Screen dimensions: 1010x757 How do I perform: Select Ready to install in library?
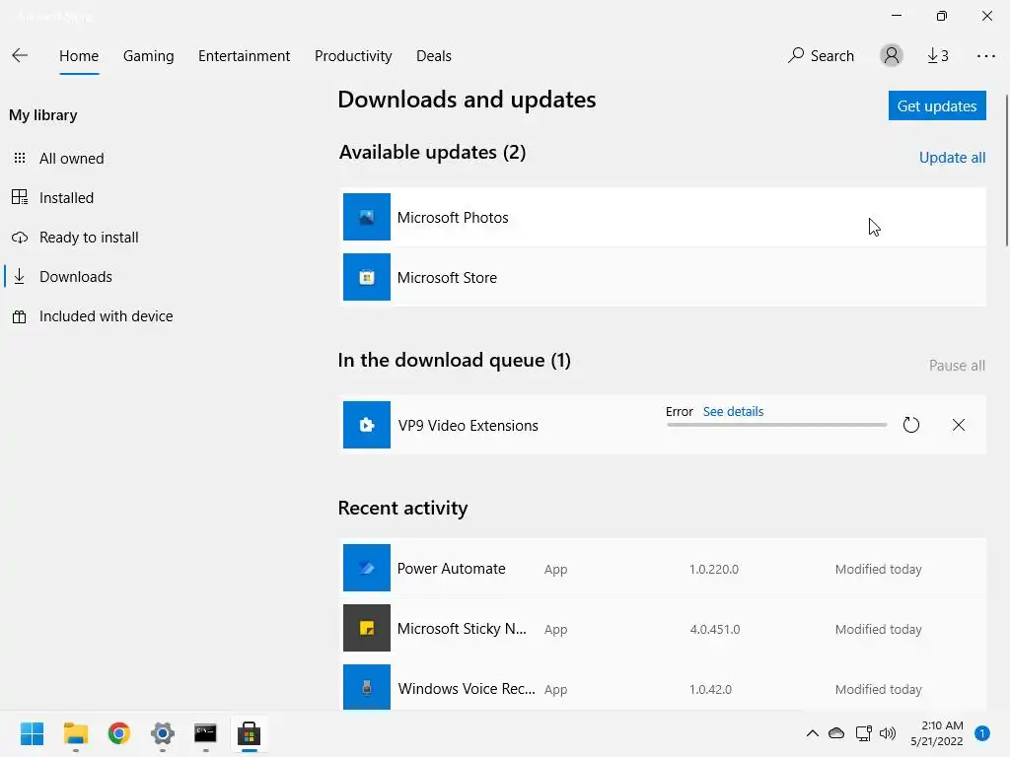pos(89,238)
